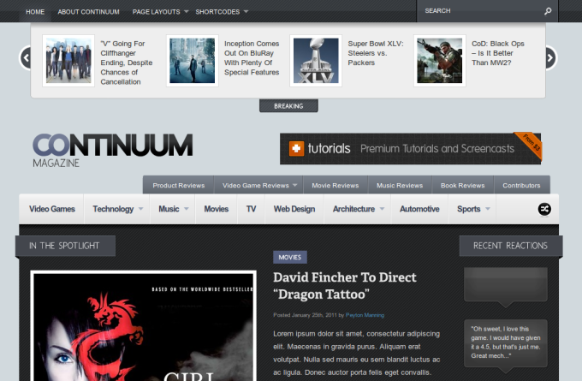
Task: Expand Video Game Reviews dropdown arrow
Action: click(x=294, y=185)
